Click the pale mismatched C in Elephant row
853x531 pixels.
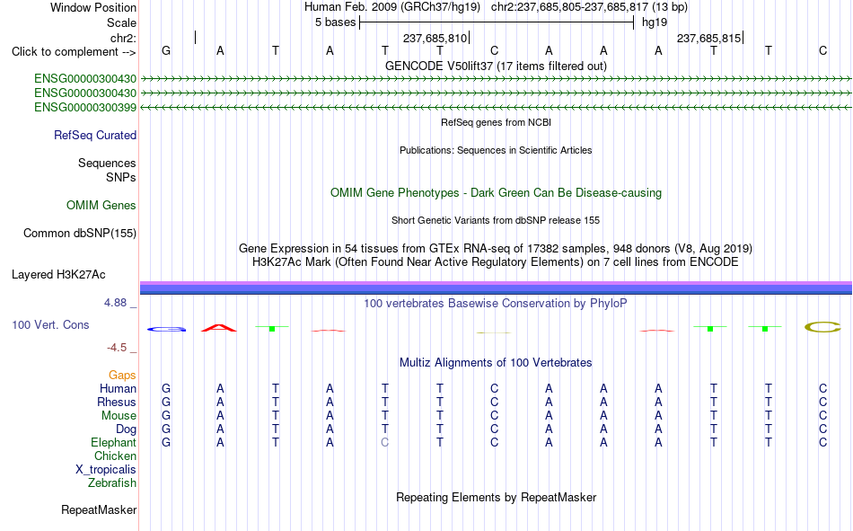[x=384, y=442]
